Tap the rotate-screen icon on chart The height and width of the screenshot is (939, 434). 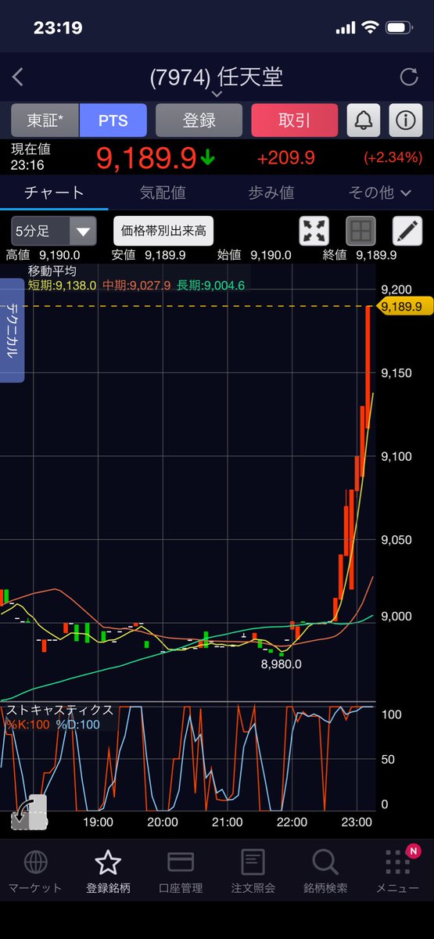(28, 813)
